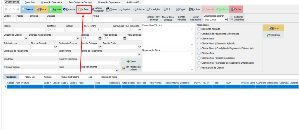This screenshot has width=299, height=130.
Task: Click the Aprovar toolbar icon
Action: click(51, 9)
